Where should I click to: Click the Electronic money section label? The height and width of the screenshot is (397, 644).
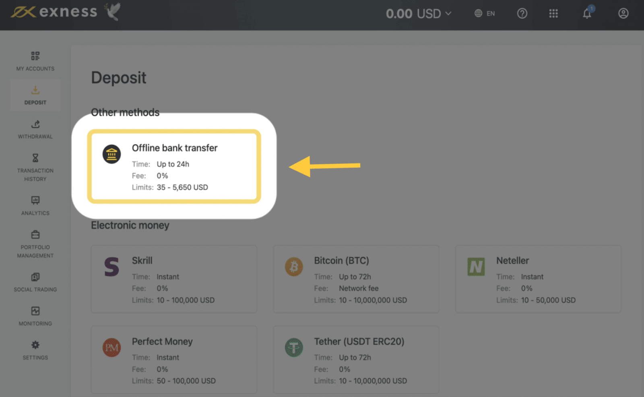(x=130, y=225)
